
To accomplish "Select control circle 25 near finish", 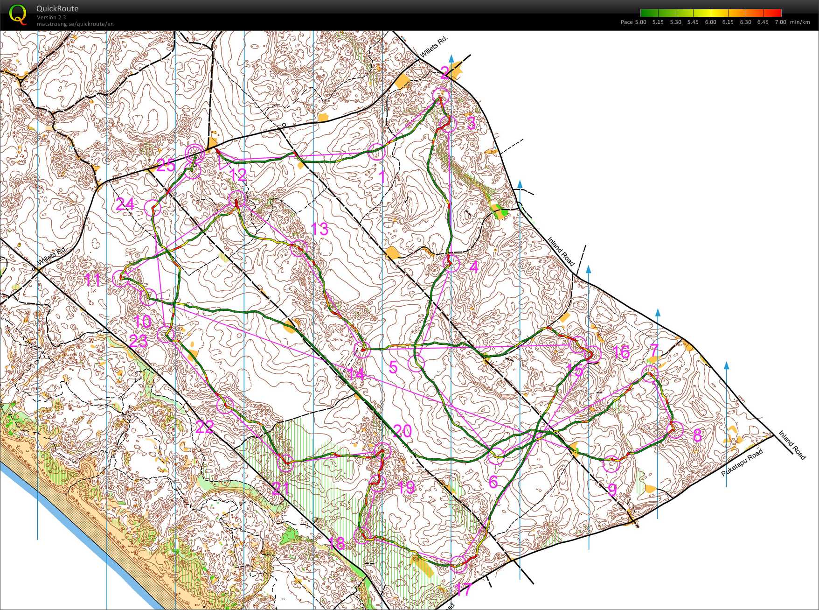I will click(x=193, y=170).
